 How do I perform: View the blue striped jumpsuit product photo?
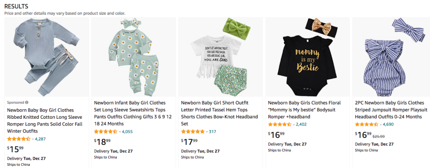[394, 57]
